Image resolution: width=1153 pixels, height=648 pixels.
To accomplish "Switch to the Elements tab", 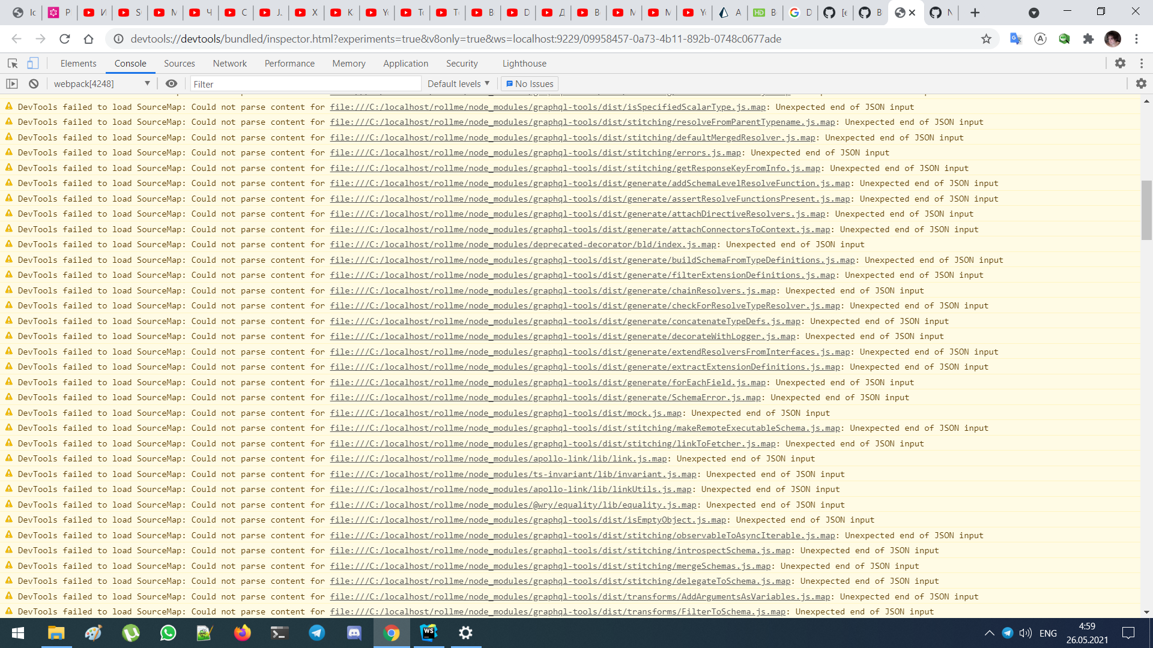I will pyautogui.click(x=78, y=64).
